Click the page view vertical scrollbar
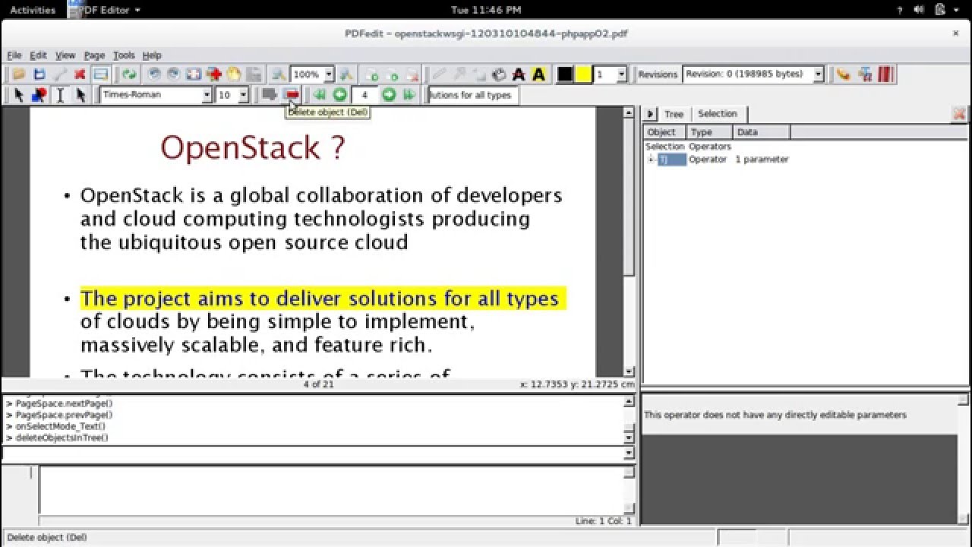 pos(629,242)
